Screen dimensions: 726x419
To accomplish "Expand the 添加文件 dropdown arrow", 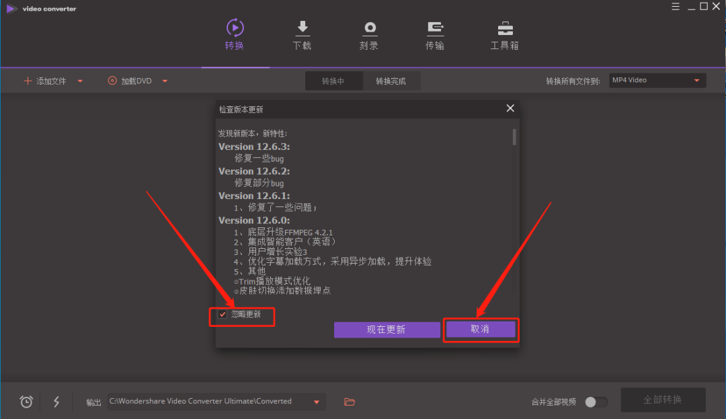I will 80,81.
